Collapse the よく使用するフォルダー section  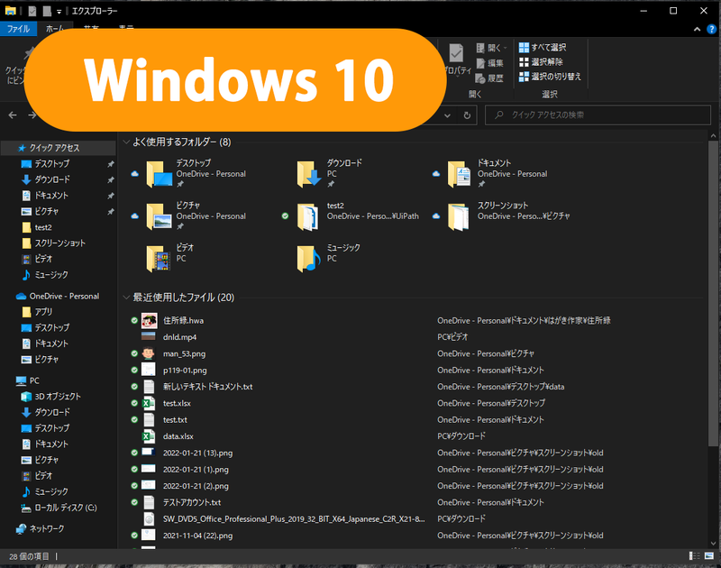pos(126,142)
